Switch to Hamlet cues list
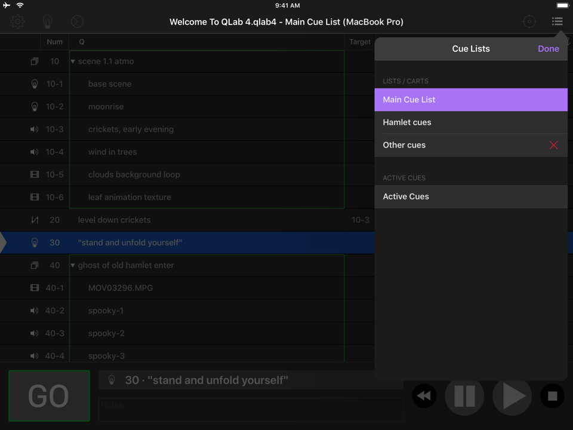Viewport: 573px width, 430px height. pyautogui.click(x=470, y=122)
